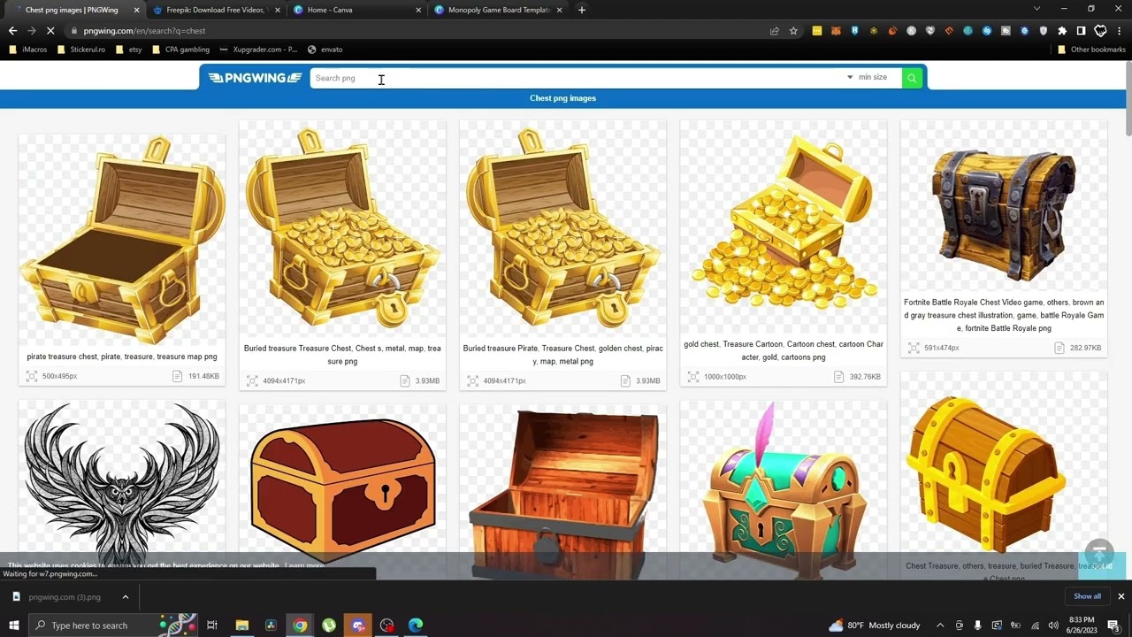Image resolution: width=1132 pixels, height=637 pixels.
Task: Bookmark this page with the star icon
Action: 793,31
